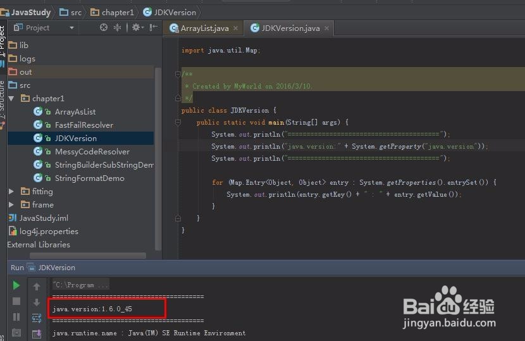
Task: Select External Libraries node
Action: [x=39, y=245]
